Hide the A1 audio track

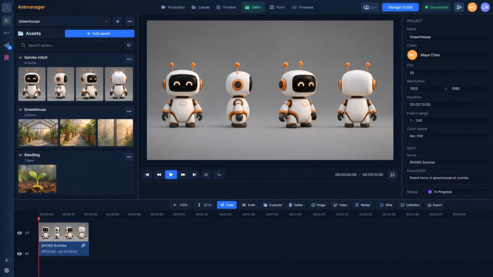[x=19, y=254]
